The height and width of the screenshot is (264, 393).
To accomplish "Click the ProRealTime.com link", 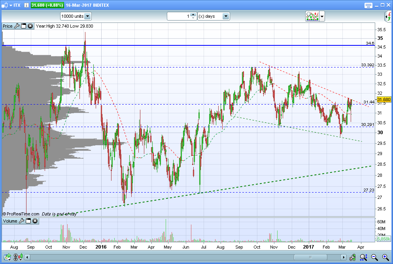I will click(x=23, y=214).
